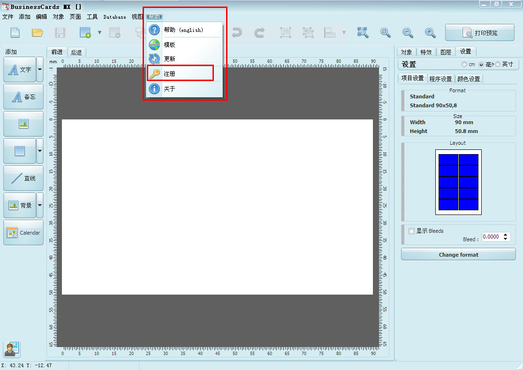The height and width of the screenshot is (370, 523).
Task: Open the shape tool dropdown arrow
Action: coord(40,151)
